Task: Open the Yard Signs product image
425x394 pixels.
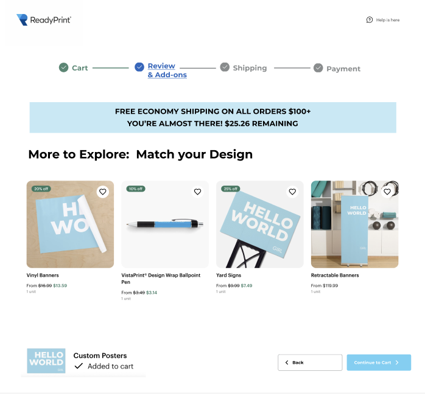Action: (260, 224)
